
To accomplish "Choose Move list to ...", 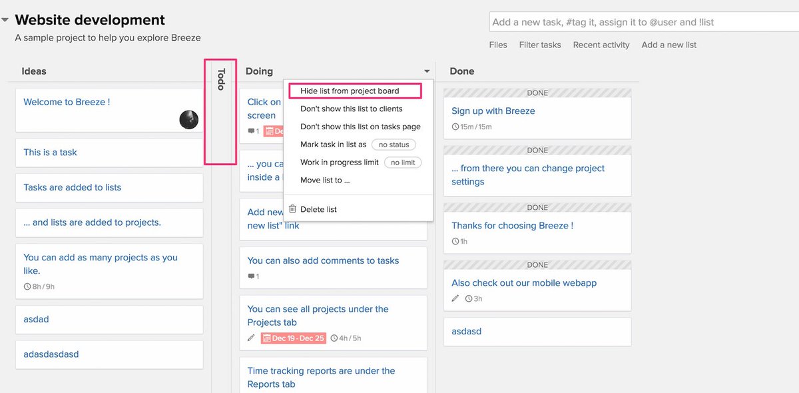I will [325, 180].
